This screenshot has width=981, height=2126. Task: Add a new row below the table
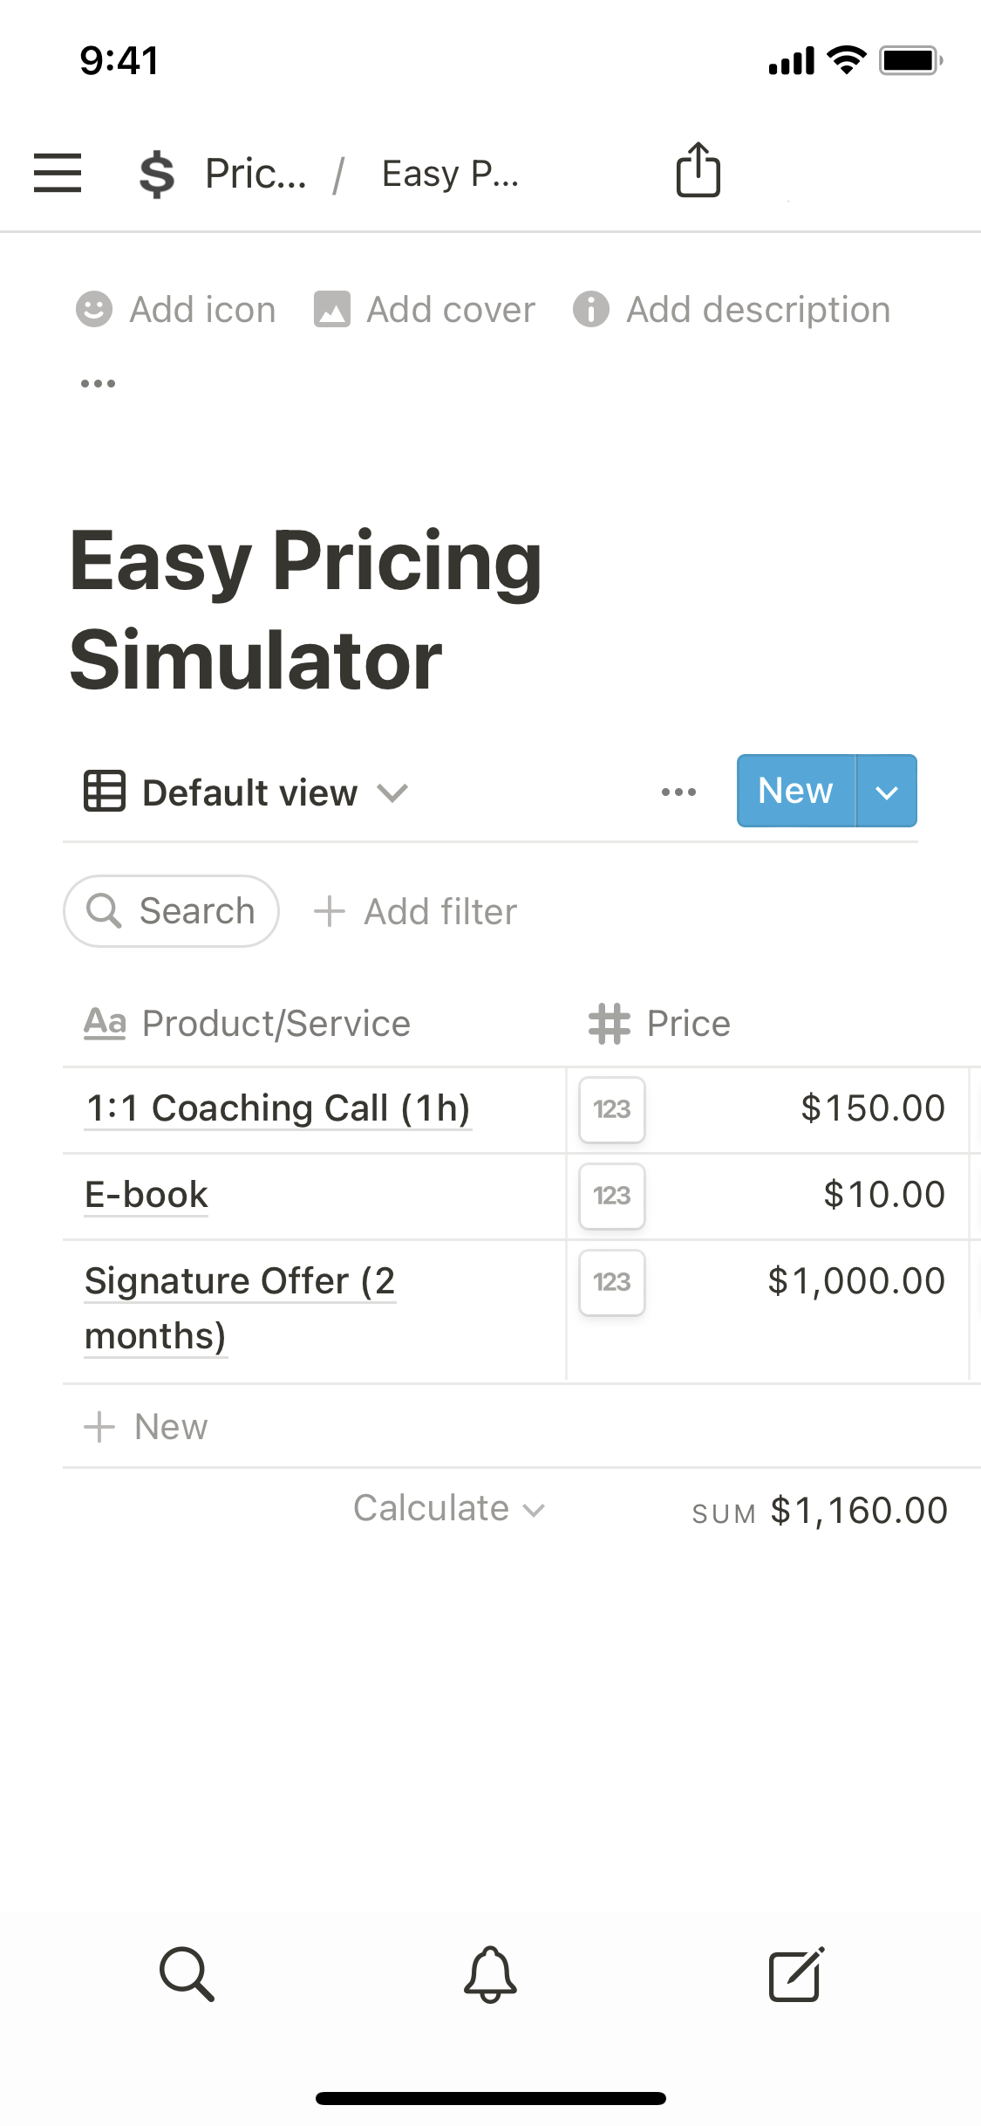coord(146,1427)
